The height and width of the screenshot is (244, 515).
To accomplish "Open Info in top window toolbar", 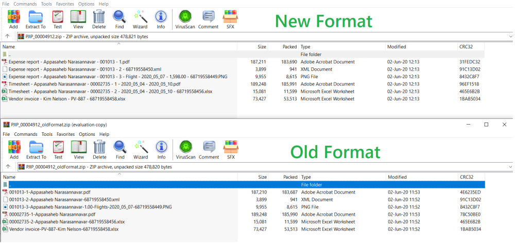I will (161, 19).
